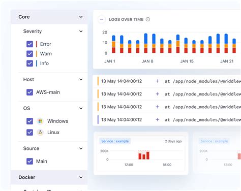
Task: Click the Windows OS logo icon
Action: click(x=40, y=121)
